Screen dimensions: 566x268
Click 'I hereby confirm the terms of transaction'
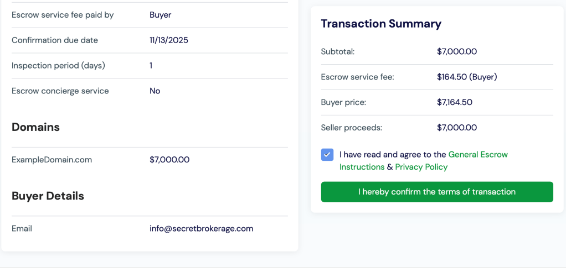click(436, 192)
